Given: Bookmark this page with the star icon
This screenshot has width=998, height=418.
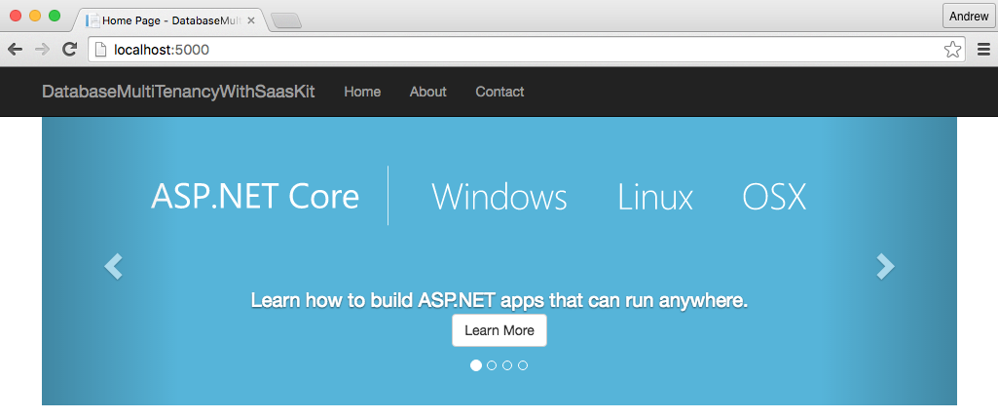Looking at the screenshot, I should 952,49.
